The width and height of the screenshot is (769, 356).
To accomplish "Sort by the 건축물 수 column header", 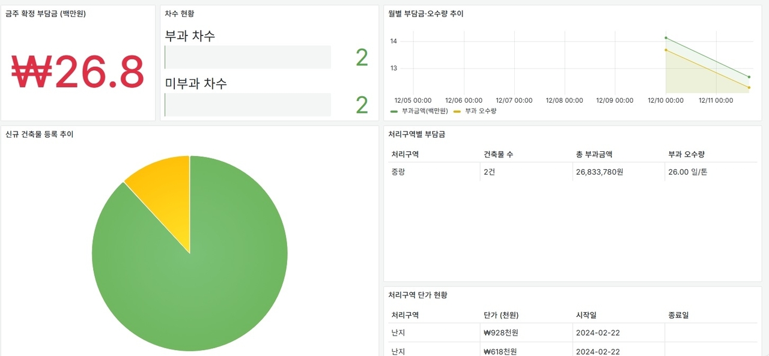I will click(x=498, y=154).
